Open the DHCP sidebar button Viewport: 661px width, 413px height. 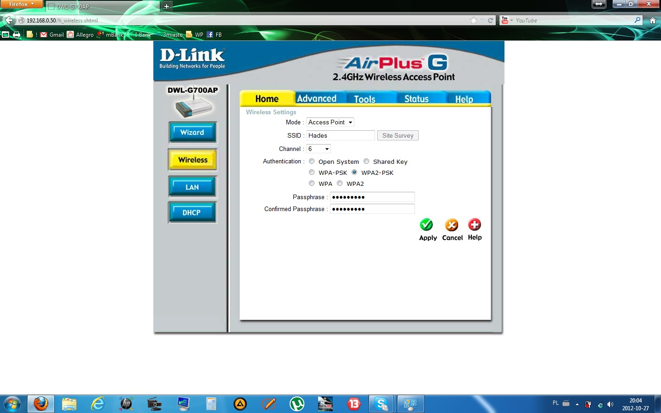(192, 212)
